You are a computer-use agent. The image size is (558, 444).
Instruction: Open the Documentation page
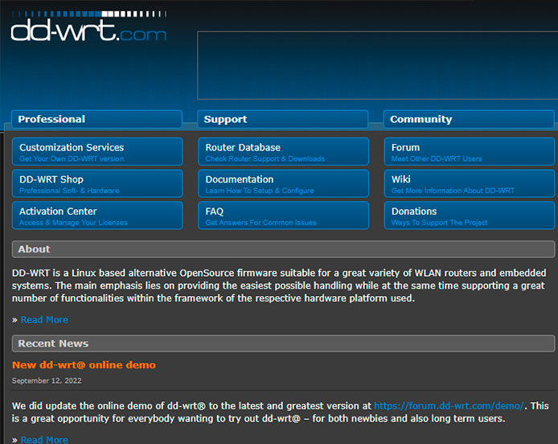pyautogui.click(x=283, y=183)
